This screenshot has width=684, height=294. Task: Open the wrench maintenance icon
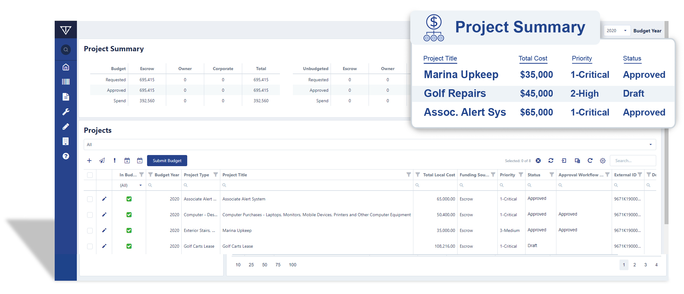(65, 112)
